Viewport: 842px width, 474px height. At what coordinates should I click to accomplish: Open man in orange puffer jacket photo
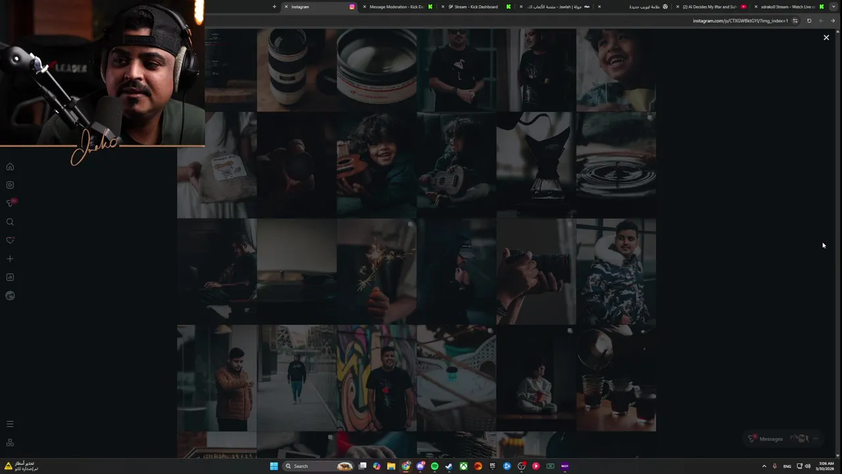216,378
